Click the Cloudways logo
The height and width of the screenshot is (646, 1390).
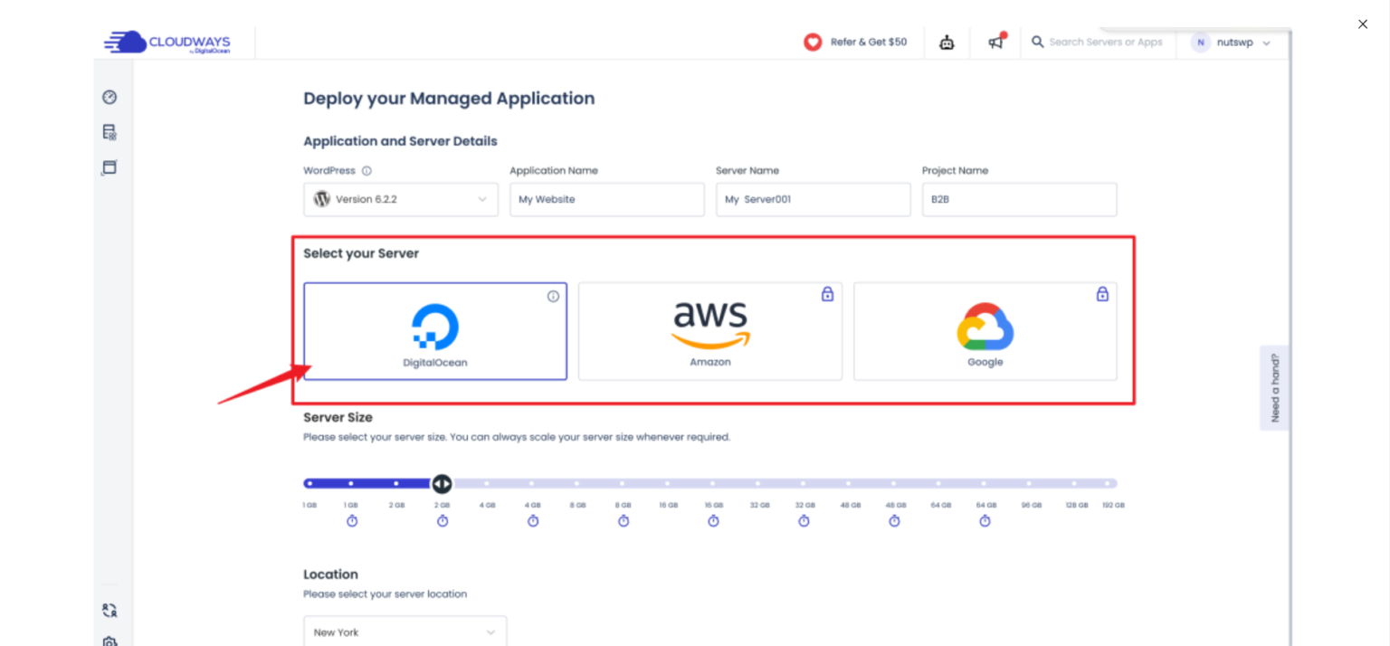point(167,43)
